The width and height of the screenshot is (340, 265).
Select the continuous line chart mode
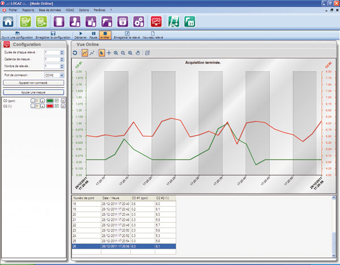click(x=84, y=53)
